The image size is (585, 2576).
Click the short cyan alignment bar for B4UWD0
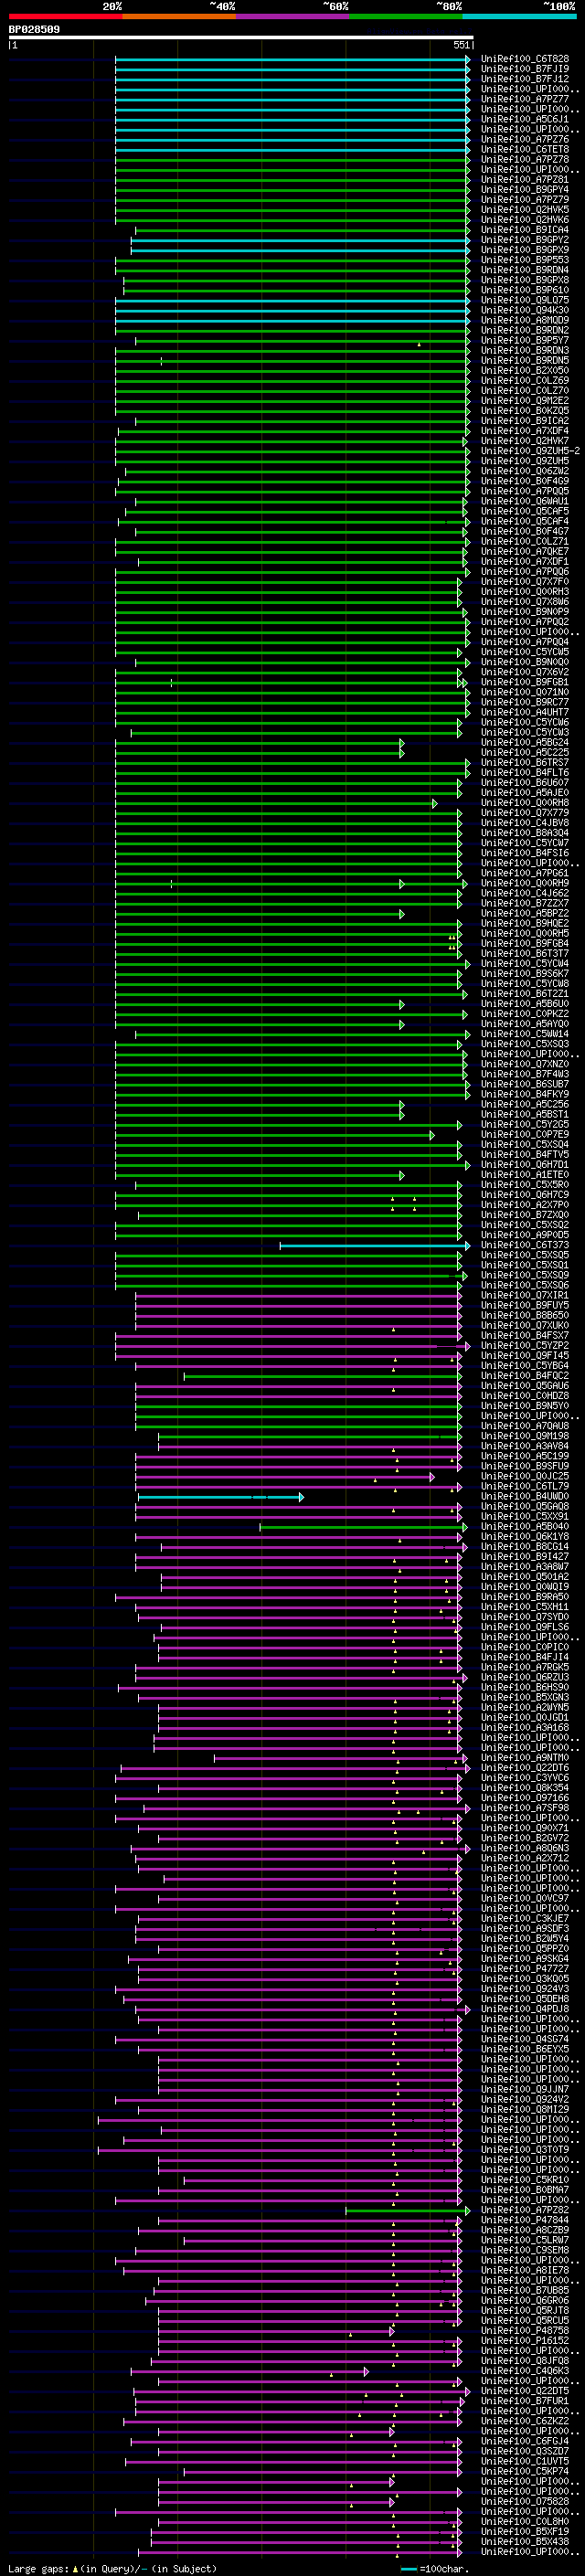coord(221,1497)
